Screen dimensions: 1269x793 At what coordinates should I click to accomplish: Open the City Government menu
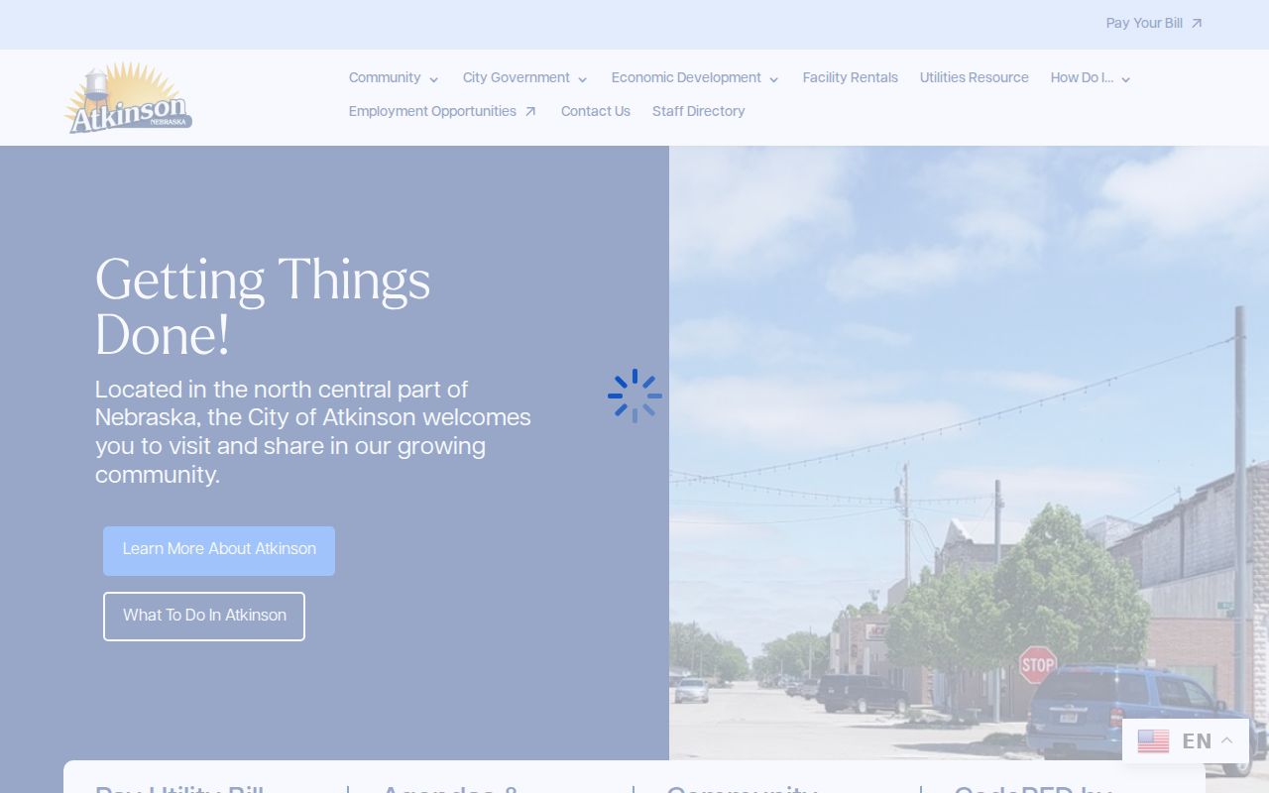coord(517,77)
